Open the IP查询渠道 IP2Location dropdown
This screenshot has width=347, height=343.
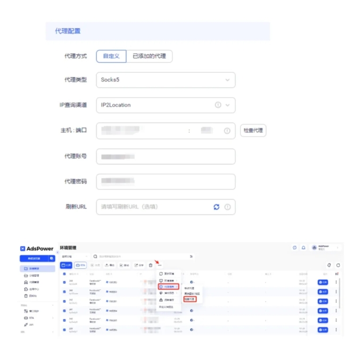pos(166,105)
